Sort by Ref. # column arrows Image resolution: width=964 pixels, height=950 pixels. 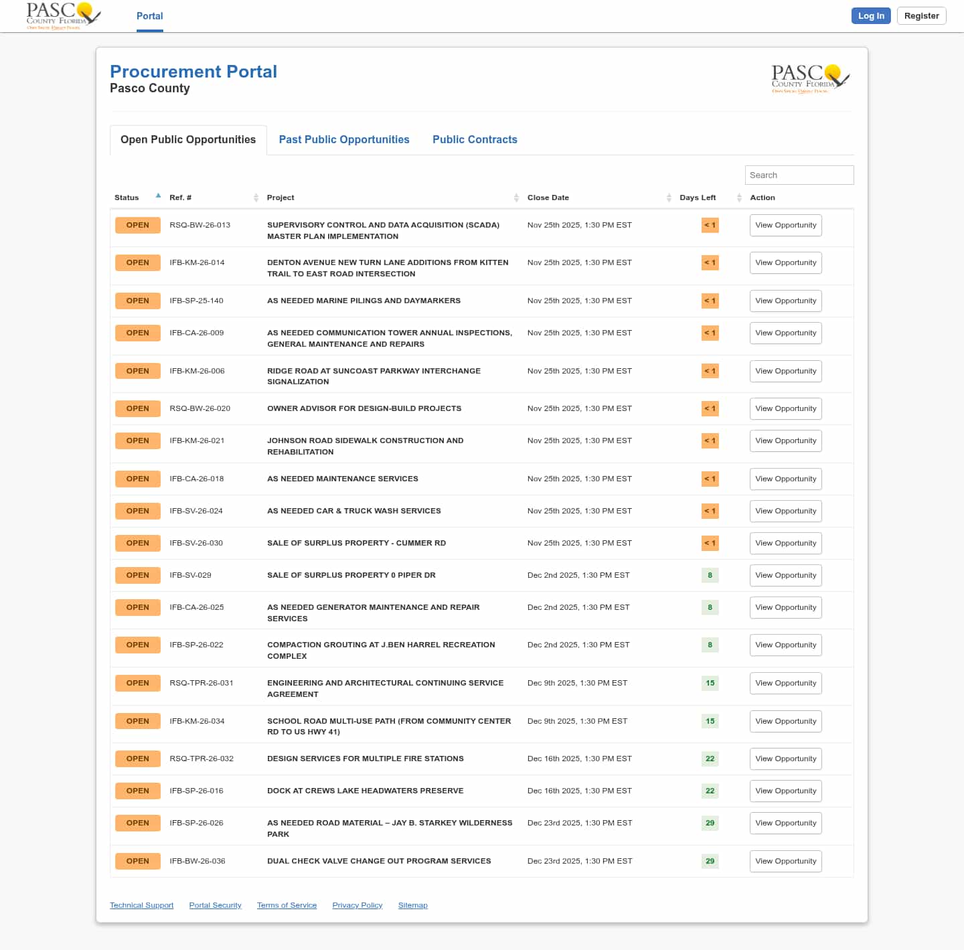[x=256, y=197]
